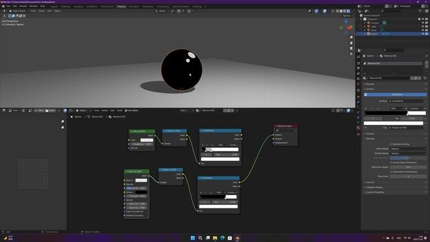Hide the Light object in outliner

pyautogui.click(x=423, y=27)
